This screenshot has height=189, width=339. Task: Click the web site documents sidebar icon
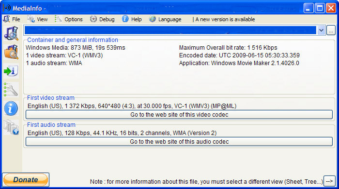tap(11, 127)
